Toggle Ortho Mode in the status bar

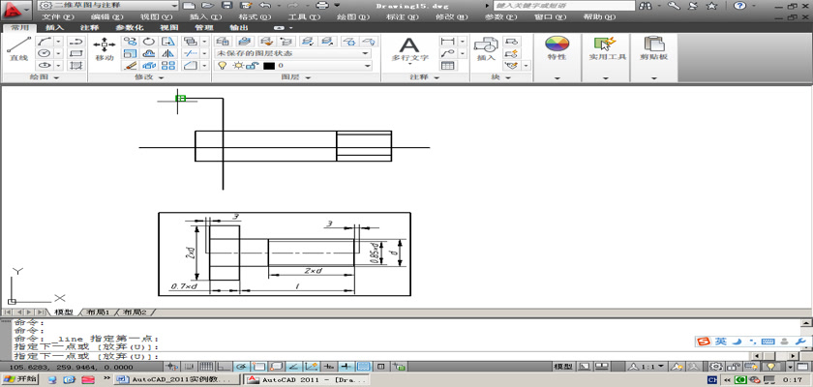click(224, 367)
